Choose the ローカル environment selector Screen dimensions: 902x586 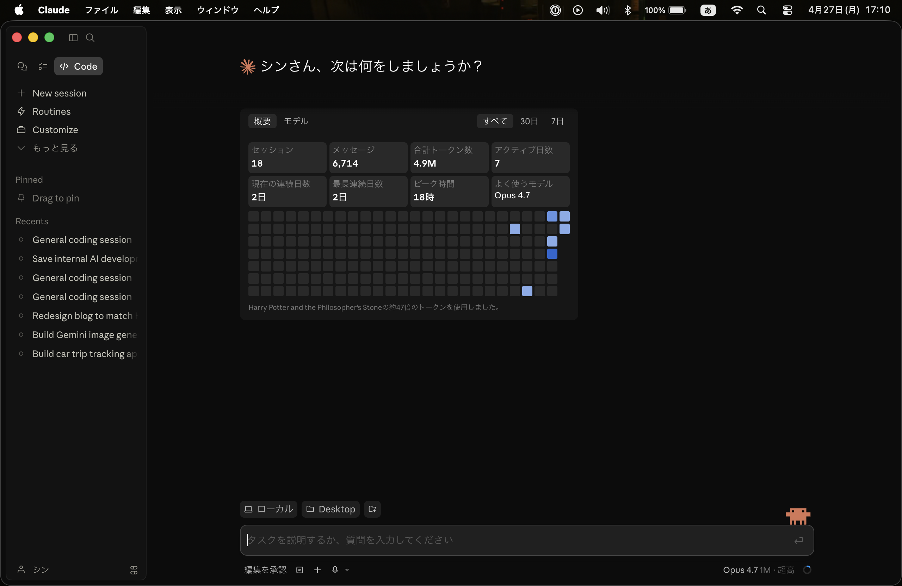coord(269,509)
